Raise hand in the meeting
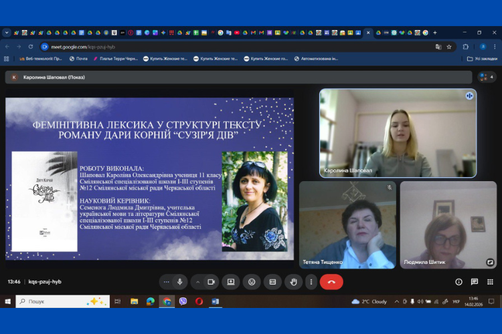Image resolution: width=502 pixels, height=334 pixels. click(293, 282)
